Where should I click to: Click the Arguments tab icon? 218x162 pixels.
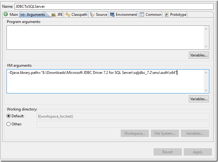pyautogui.click(x=23, y=15)
